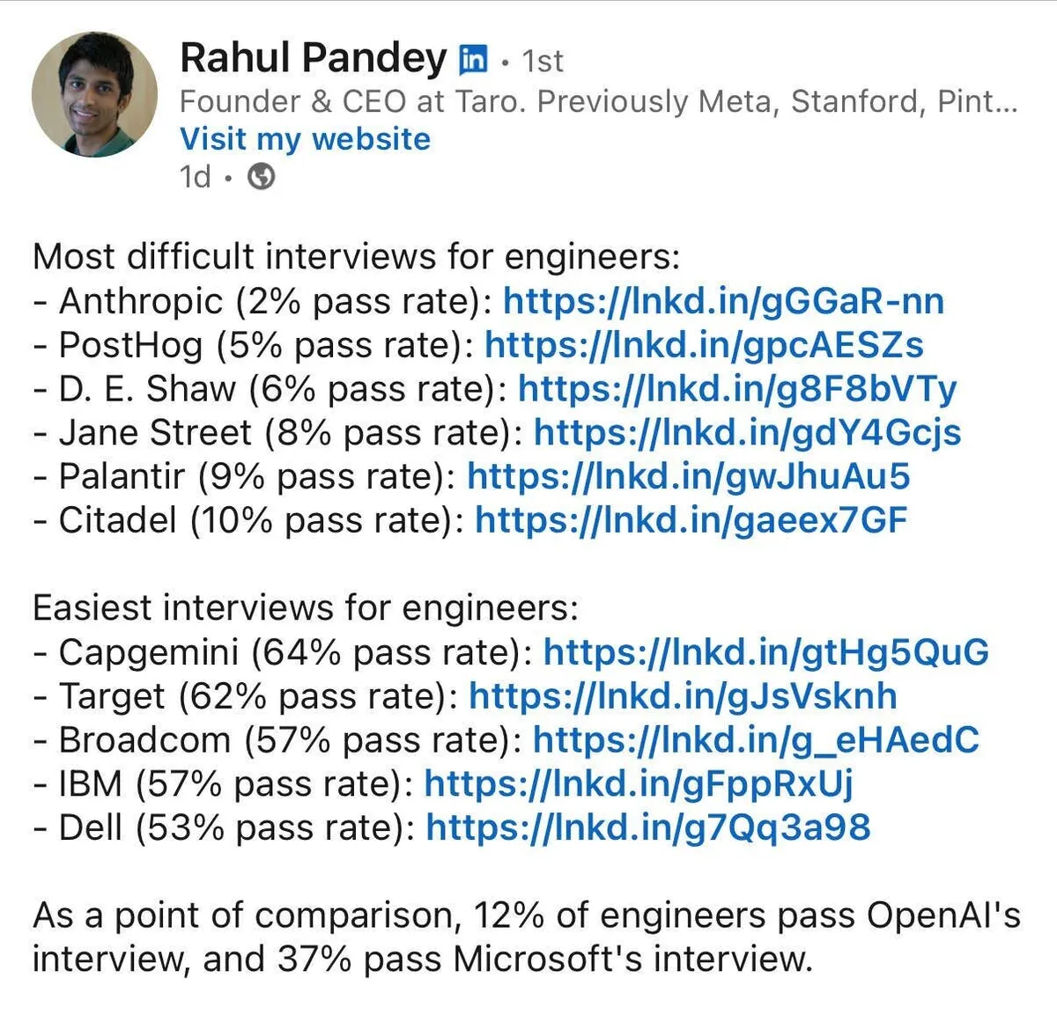Follow the Citadel pass rate link
Image resolution: width=1057 pixels, height=1014 pixels.
(x=691, y=521)
